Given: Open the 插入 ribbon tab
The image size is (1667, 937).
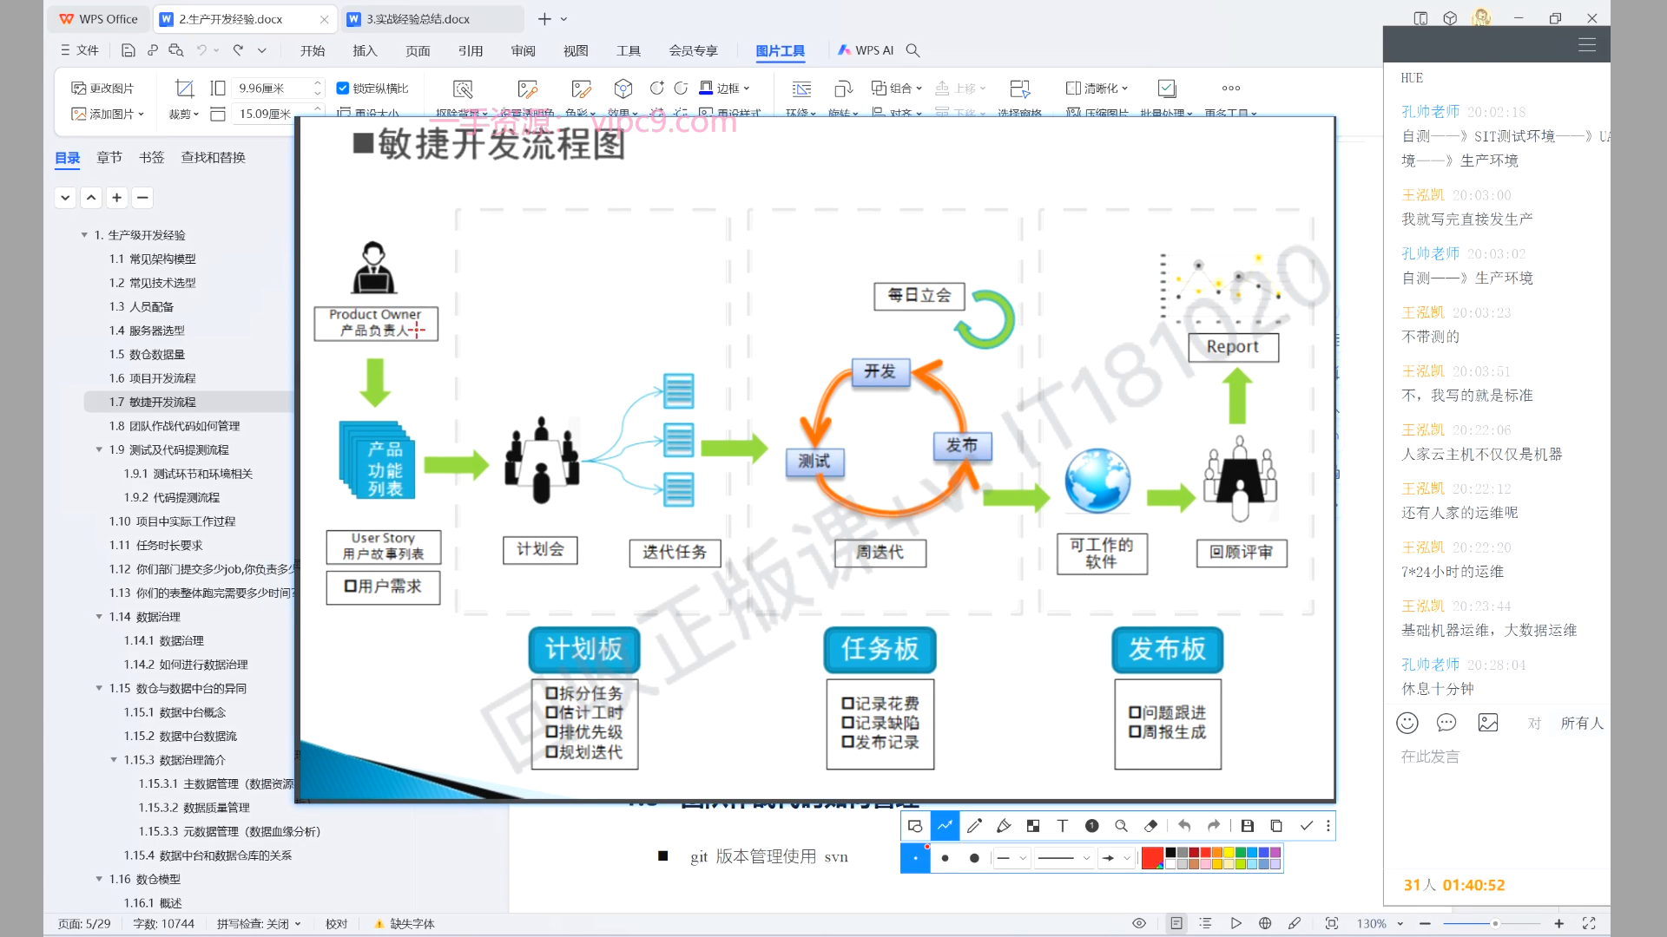Looking at the screenshot, I should point(365,50).
